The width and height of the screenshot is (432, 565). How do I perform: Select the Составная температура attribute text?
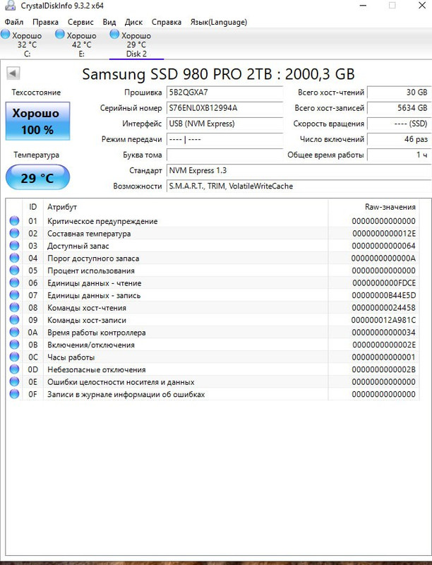coord(89,234)
